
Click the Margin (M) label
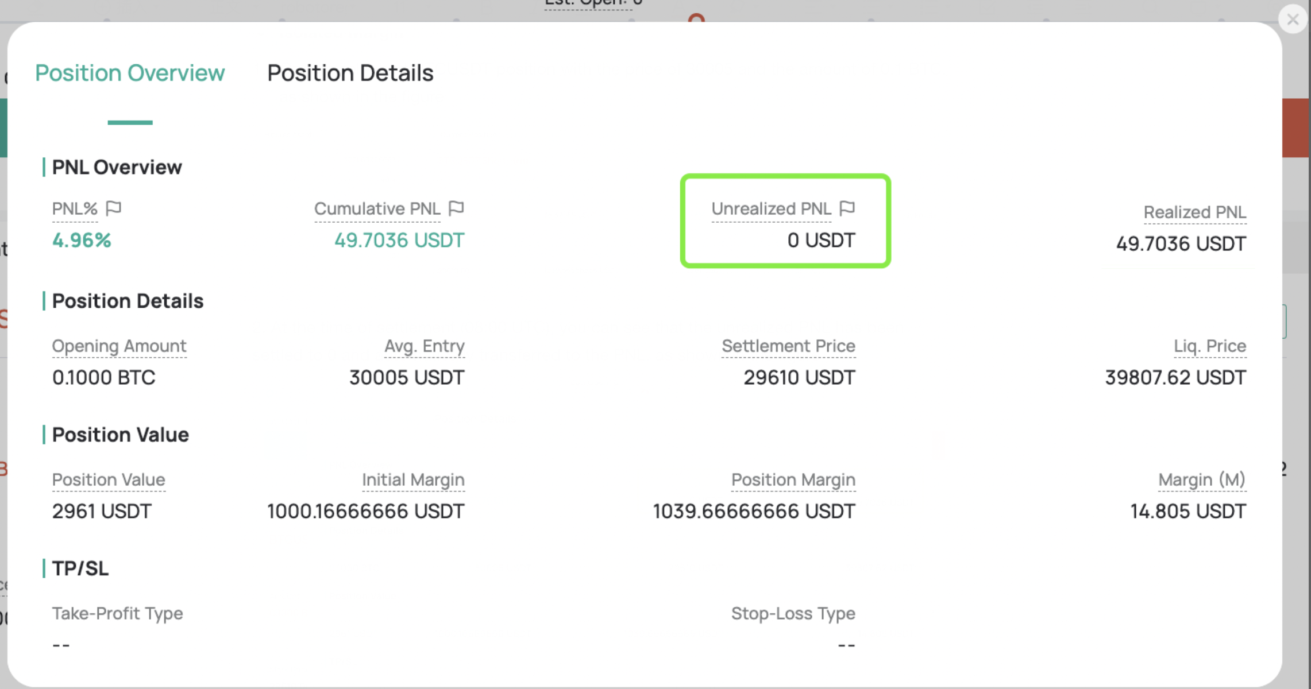click(x=1201, y=479)
